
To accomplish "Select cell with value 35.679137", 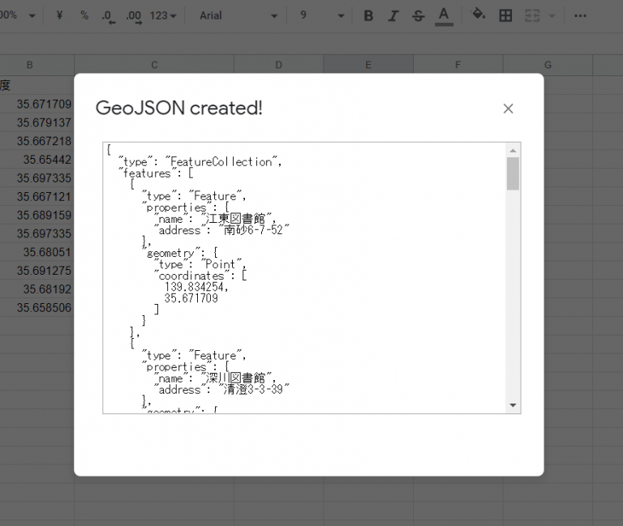I will pos(37,122).
